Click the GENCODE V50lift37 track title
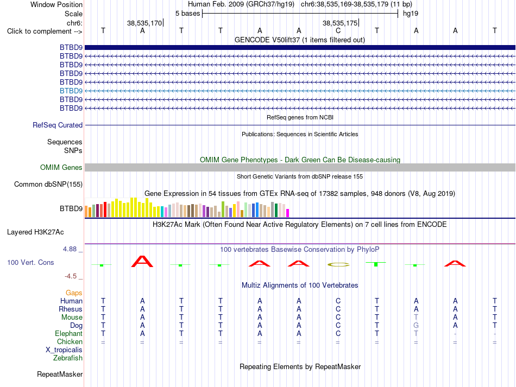Viewport: 516px width, 387px height. pos(300,40)
